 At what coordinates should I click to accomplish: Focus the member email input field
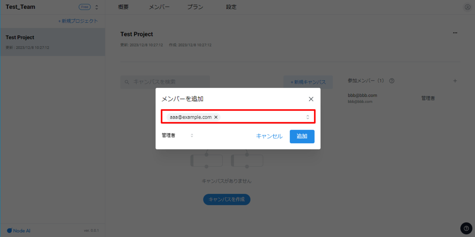click(238, 117)
